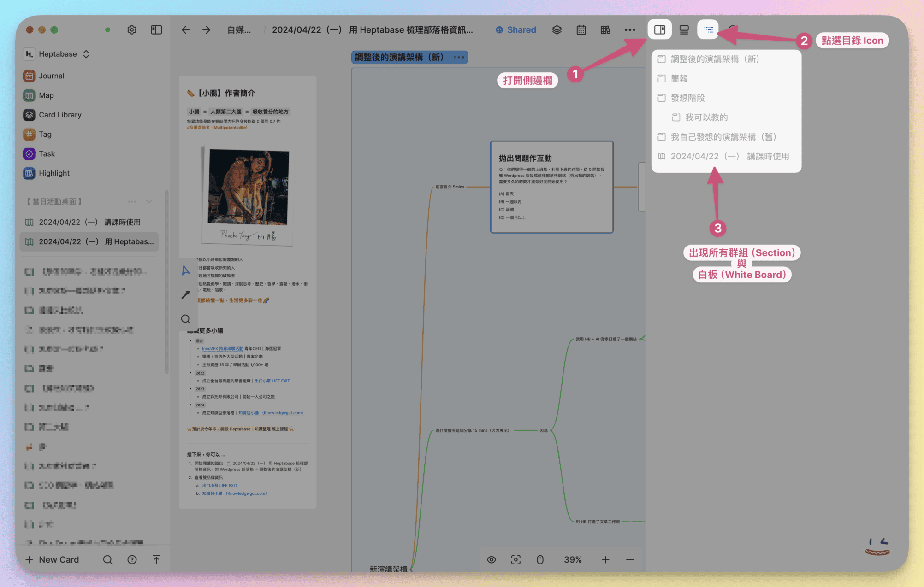Click the mascot icon at bottom right
924x587 pixels.
point(877,546)
